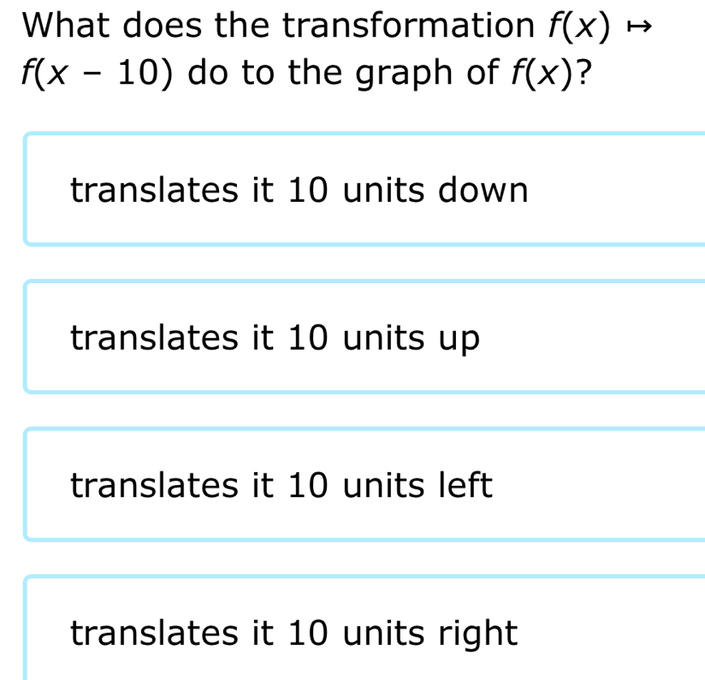Click the question text about f(x − 10)
705x680 pixels.
pyautogui.click(x=336, y=49)
